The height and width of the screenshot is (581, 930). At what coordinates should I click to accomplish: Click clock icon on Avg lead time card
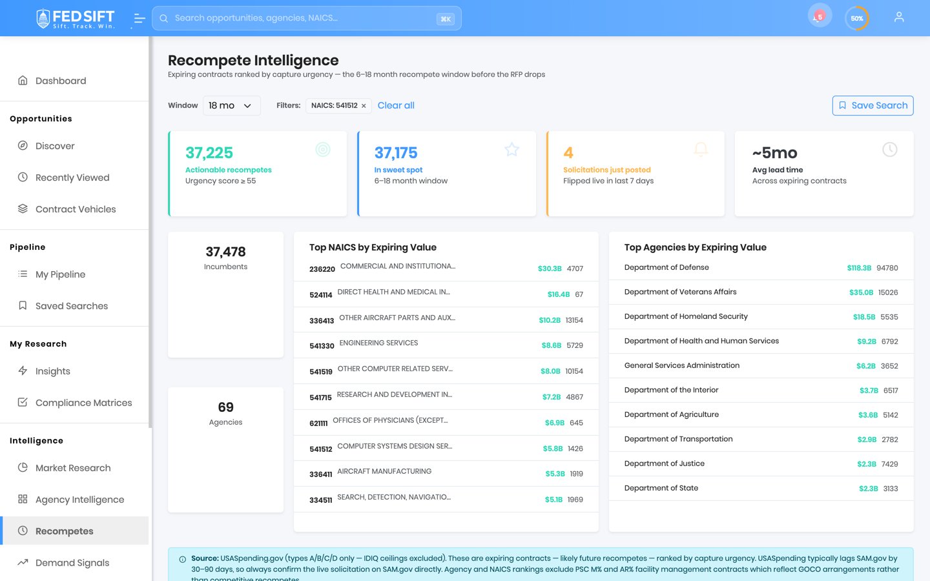[x=890, y=150]
